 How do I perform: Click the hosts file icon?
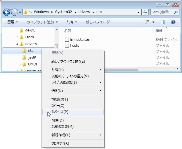(x=67, y=45)
